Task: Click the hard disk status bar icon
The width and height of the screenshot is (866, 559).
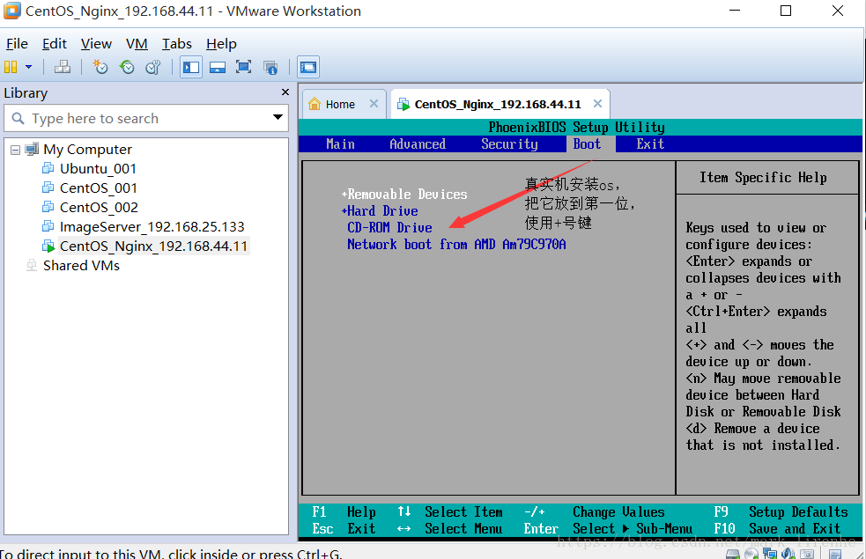Action: point(733,554)
